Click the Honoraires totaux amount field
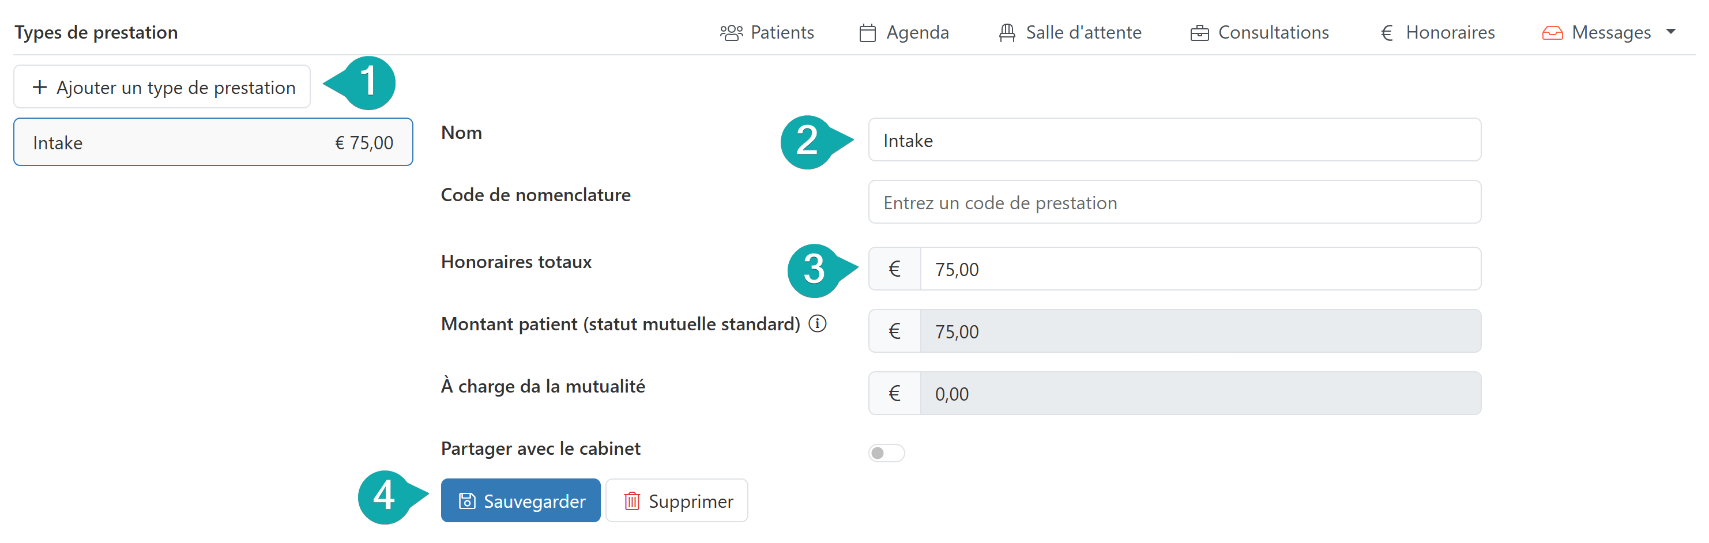This screenshot has height=543, width=1709. coord(1199,269)
